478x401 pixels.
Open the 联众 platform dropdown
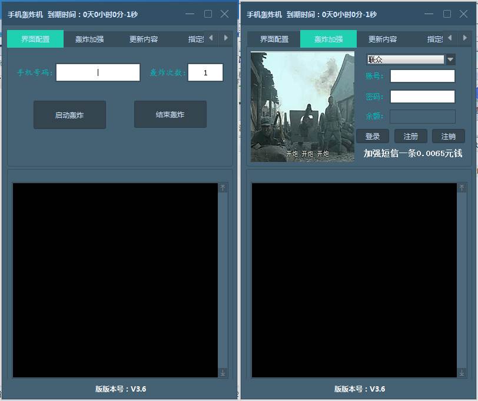(x=406, y=59)
